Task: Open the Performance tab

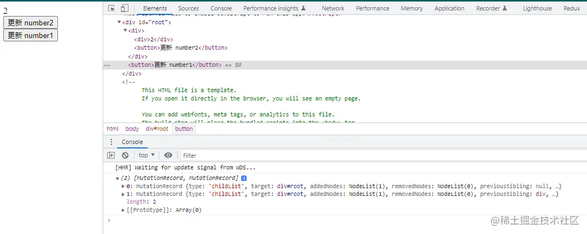Action: pos(372,8)
